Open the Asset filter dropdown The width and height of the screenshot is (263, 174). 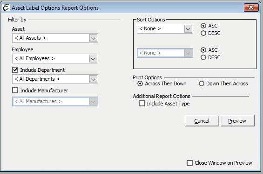tap(55, 38)
